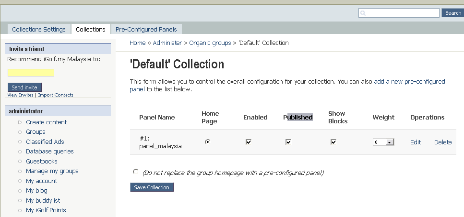Viewport: 464px width, 217px height.
Task: Click the search magnifier icon in search box
Action: [363, 13]
